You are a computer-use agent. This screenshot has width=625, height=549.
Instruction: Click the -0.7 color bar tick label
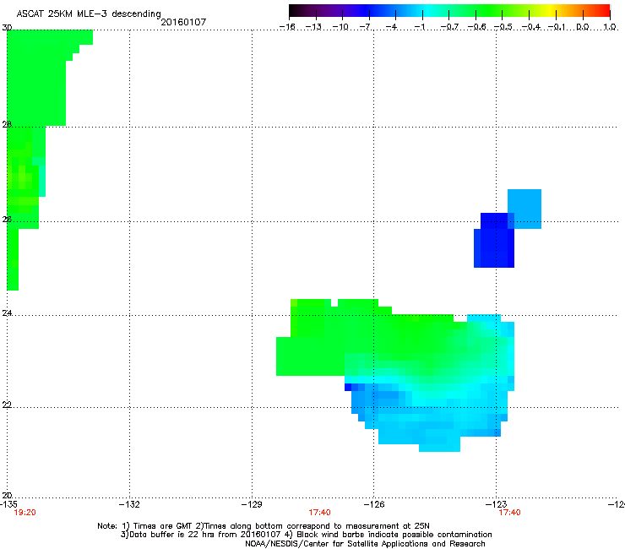[x=449, y=27]
